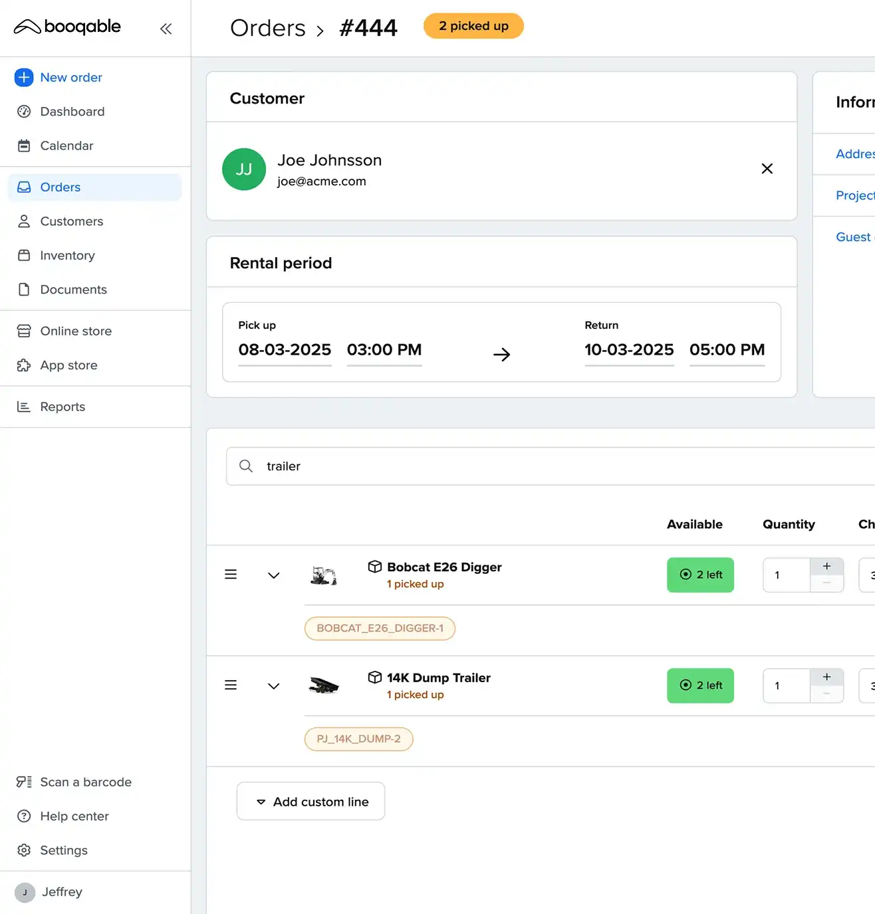The height and width of the screenshot is (914, 875).
Task: Remove customer Joe Johnsson with X
Action: pyautogui.click(x=767, y=169)
